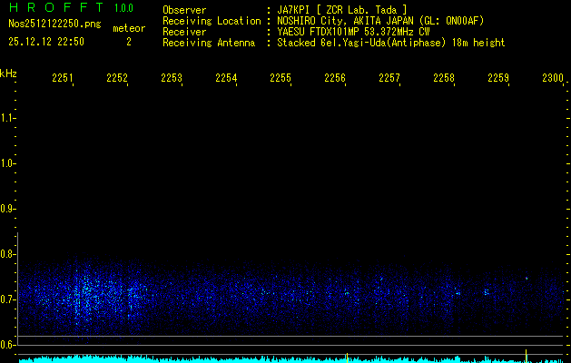Click the kHz axis unit label
Screen dimensions: 571x363
click(8, 73)
